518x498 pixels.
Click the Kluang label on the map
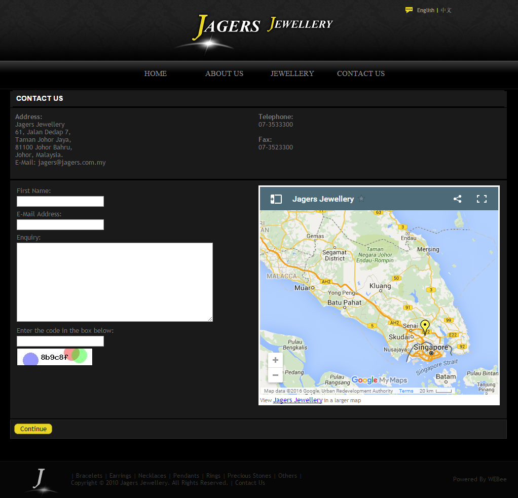tap(380, 286)
